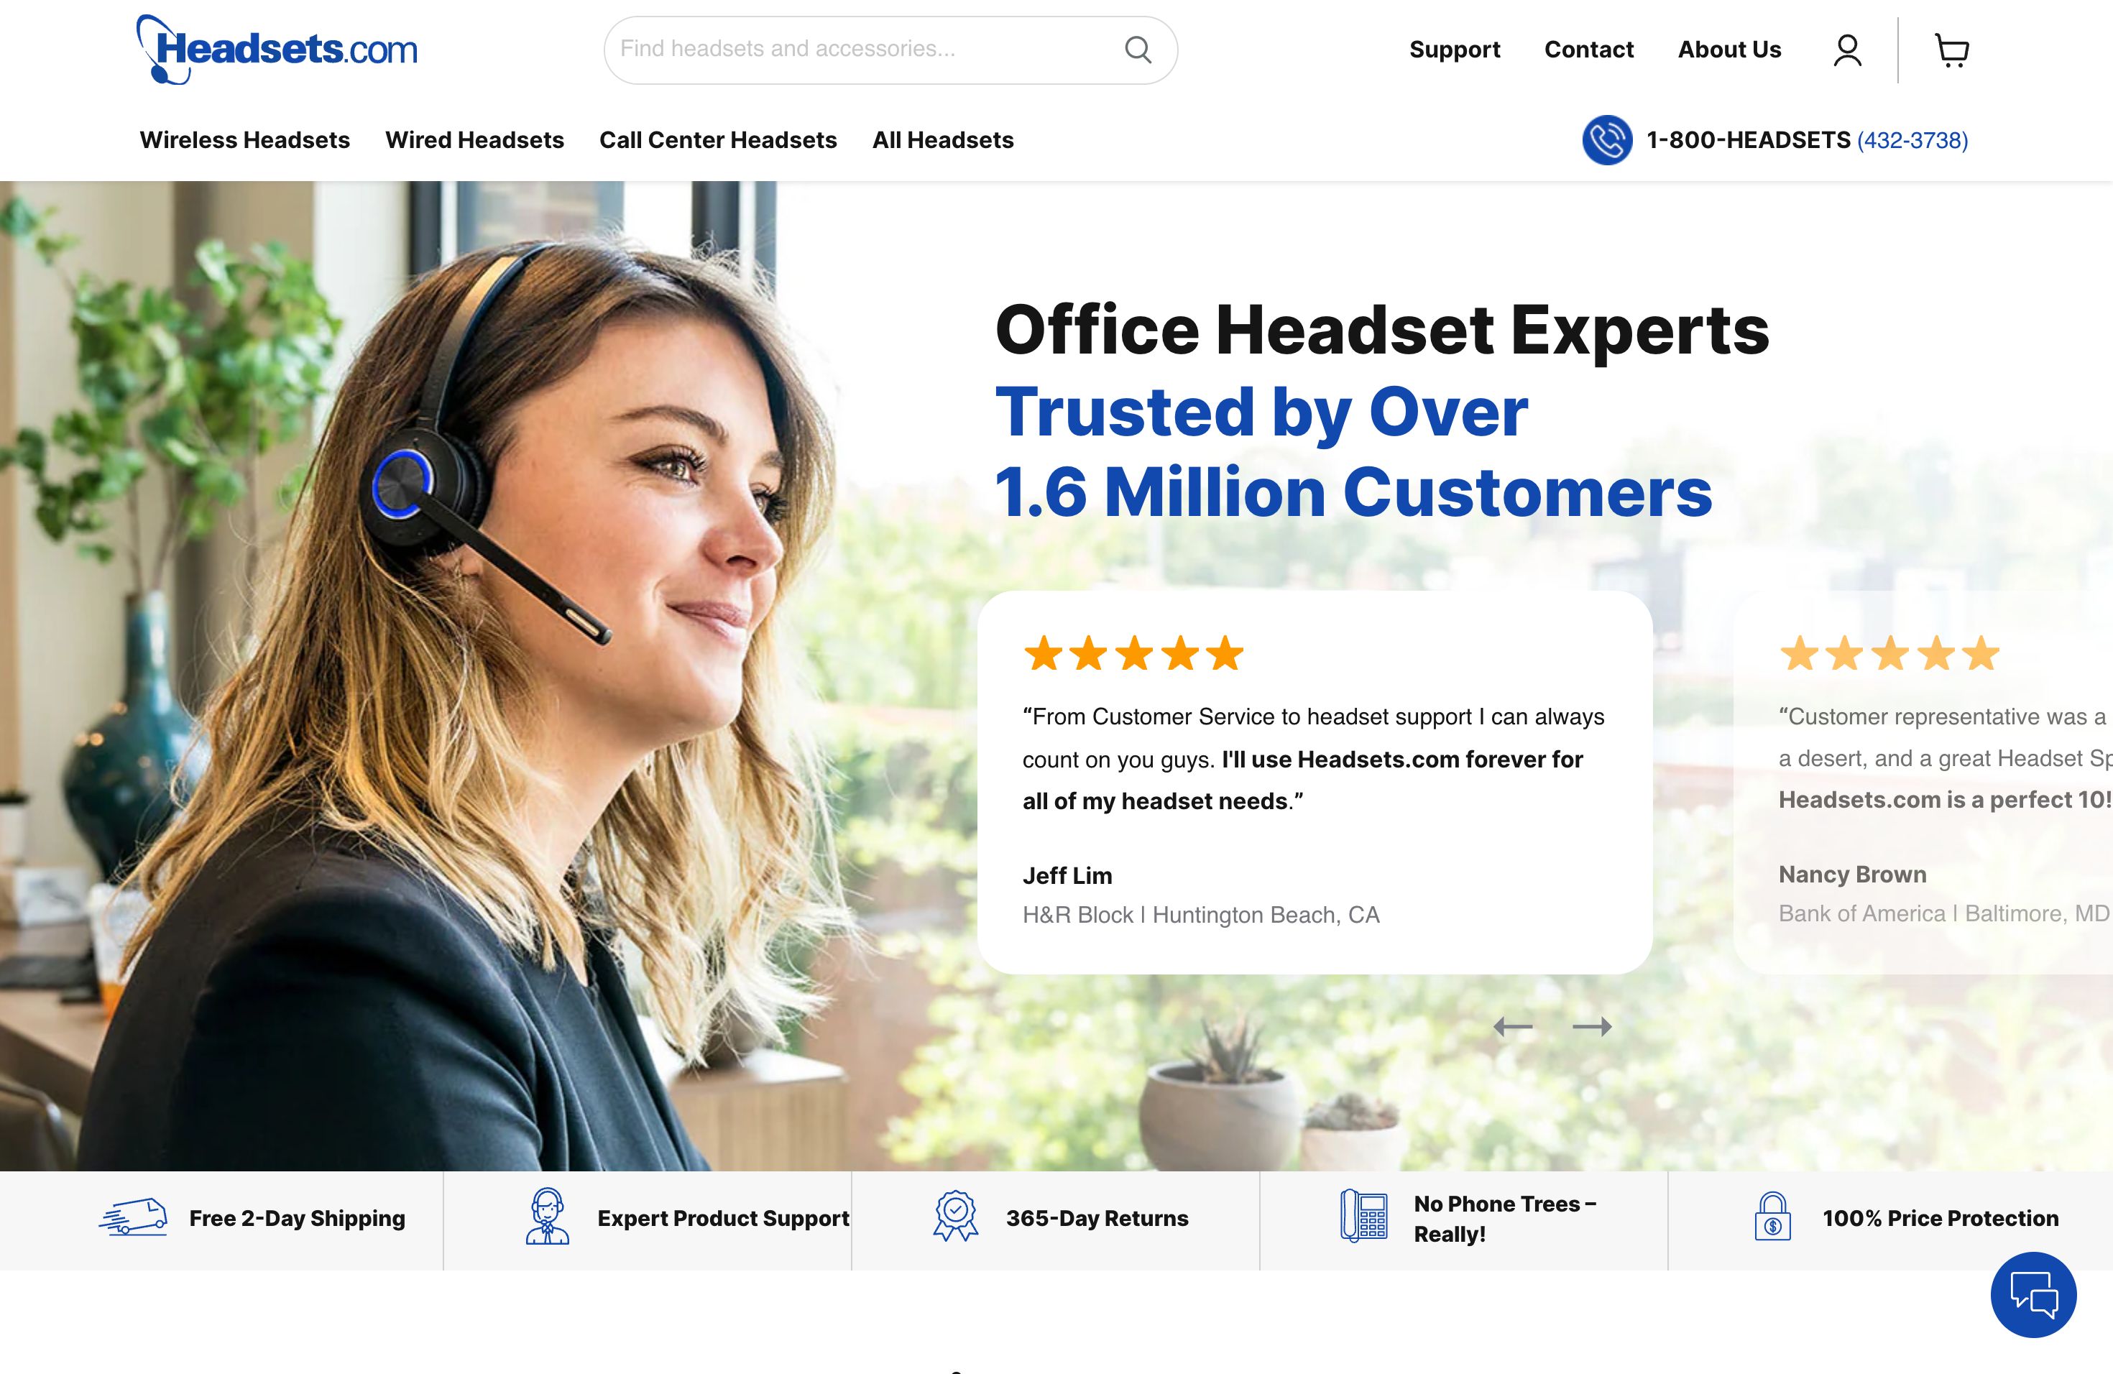Click the search magnifying glass icon
Screen dimensions: 2113x1374
click(1139, 50)
